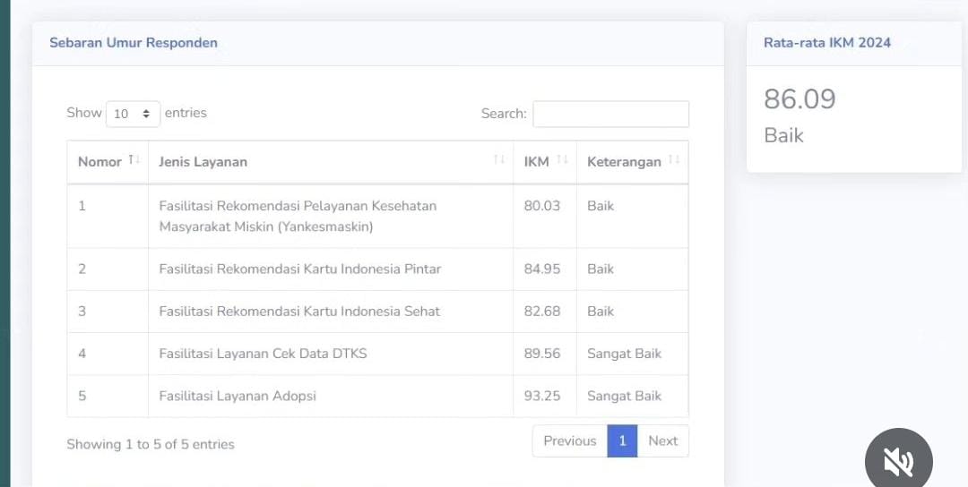Select the Yankesmaskin service row
Viewport: 968px width, 487px height.
point(378,217)
